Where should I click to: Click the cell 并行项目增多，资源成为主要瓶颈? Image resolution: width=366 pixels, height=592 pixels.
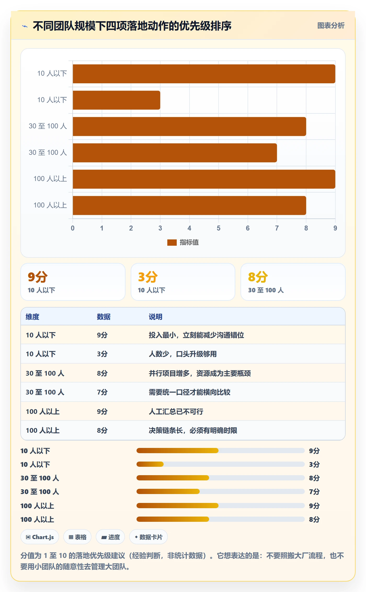point(200,373)
